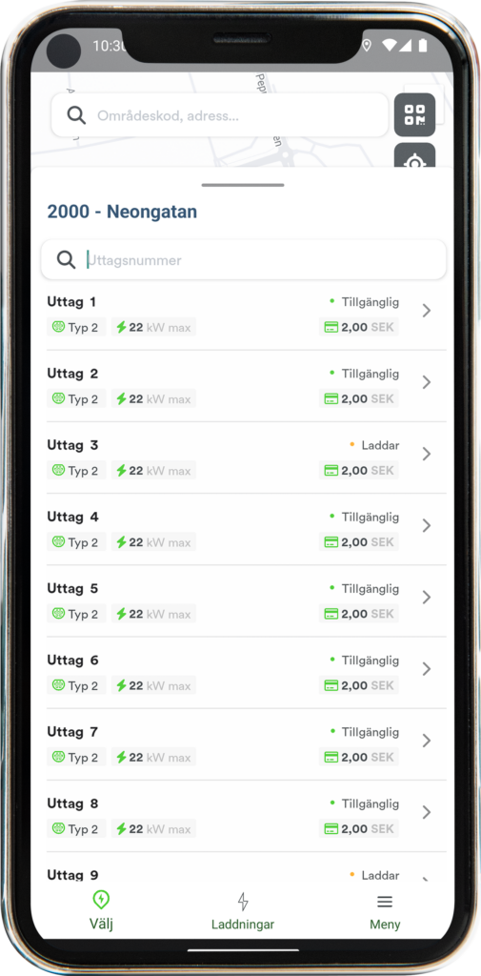Open the QR code scanner button
This screenshot has width=481, height=976.
coord(414,114)
